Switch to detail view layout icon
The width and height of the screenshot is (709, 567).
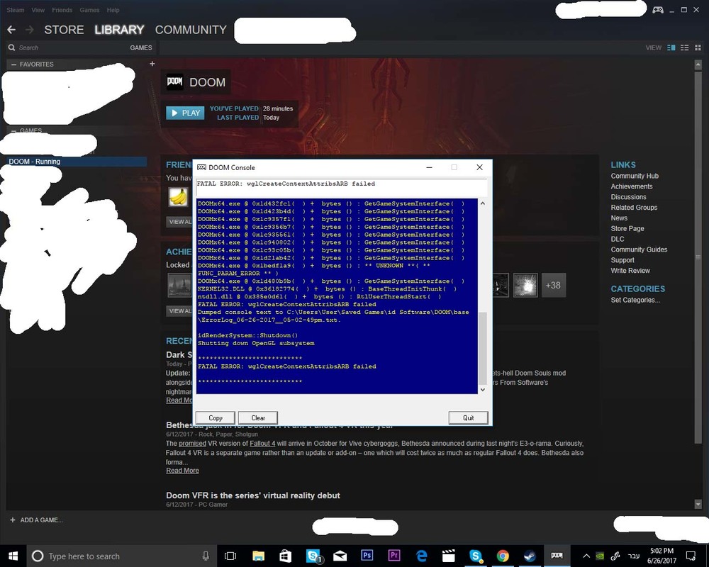click(671, 47)
